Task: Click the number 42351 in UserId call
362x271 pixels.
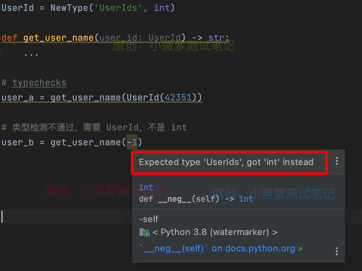Action: tap(178, 97)
